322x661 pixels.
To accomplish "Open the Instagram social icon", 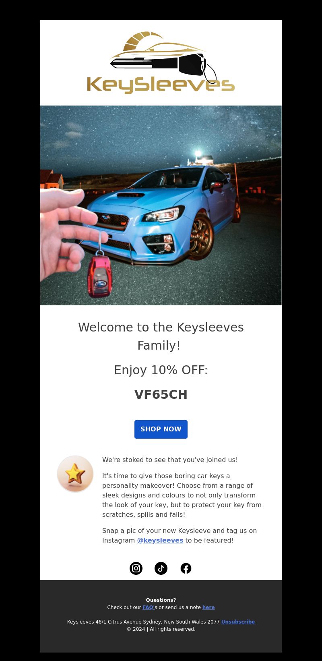I will pyautogui.click(x=136, y=568).
